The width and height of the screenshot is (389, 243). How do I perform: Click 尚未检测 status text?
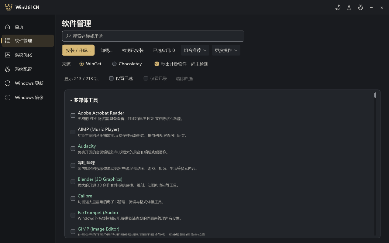click(x=200, y=64)
